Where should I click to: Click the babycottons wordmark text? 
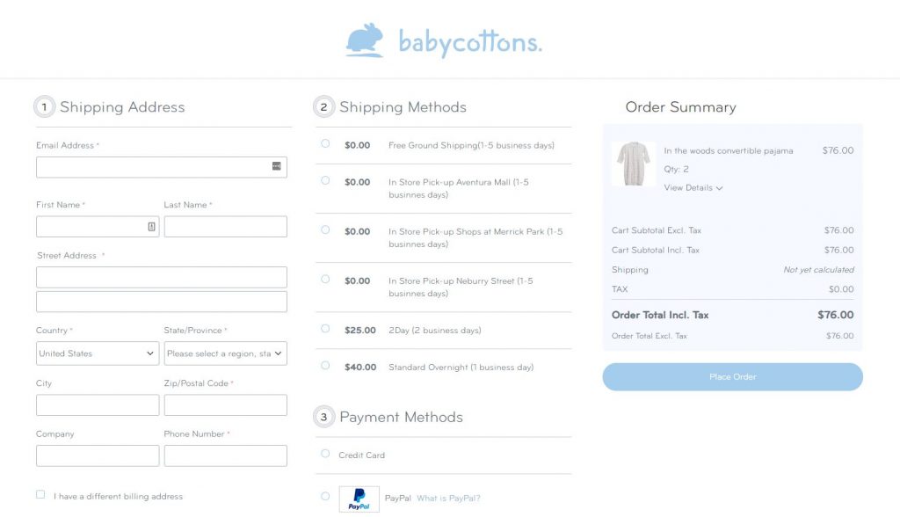(x=470, y=42)
